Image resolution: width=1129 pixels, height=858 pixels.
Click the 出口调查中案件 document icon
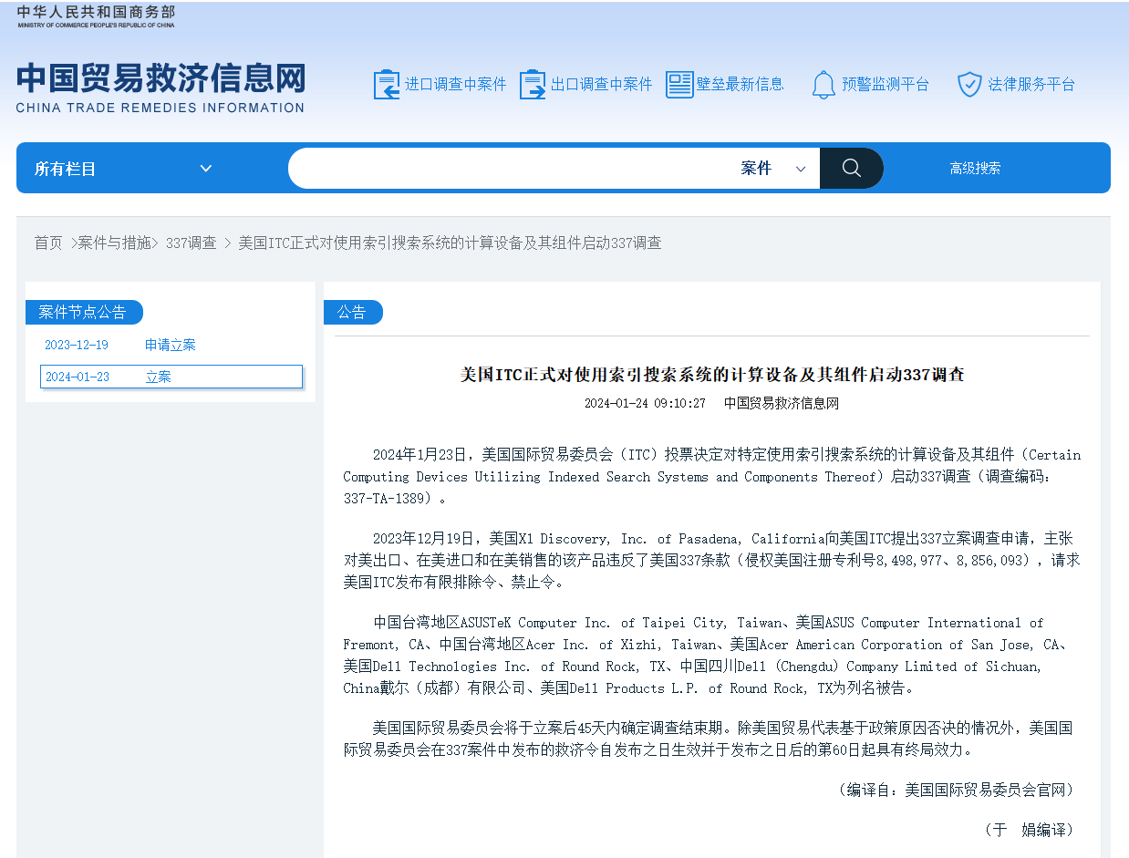pos(533,85)
